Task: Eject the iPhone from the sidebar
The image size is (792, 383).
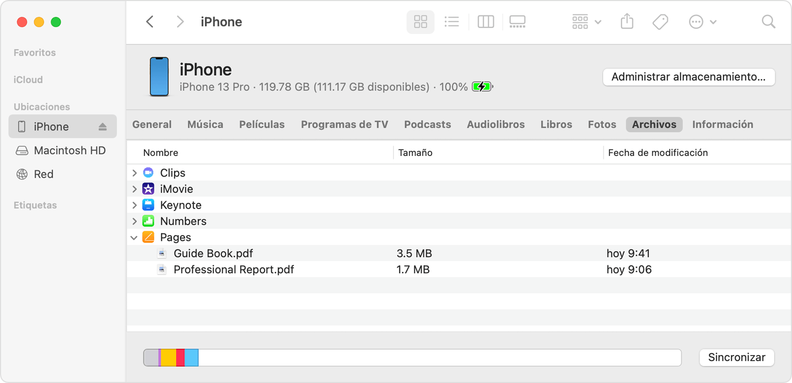Action: [x=103, y=127]
